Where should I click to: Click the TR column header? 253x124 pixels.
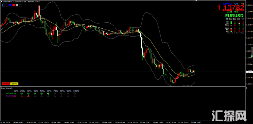(243, 19)
